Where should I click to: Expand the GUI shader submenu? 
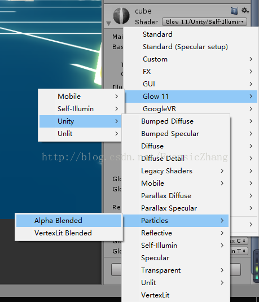[190, 84]
